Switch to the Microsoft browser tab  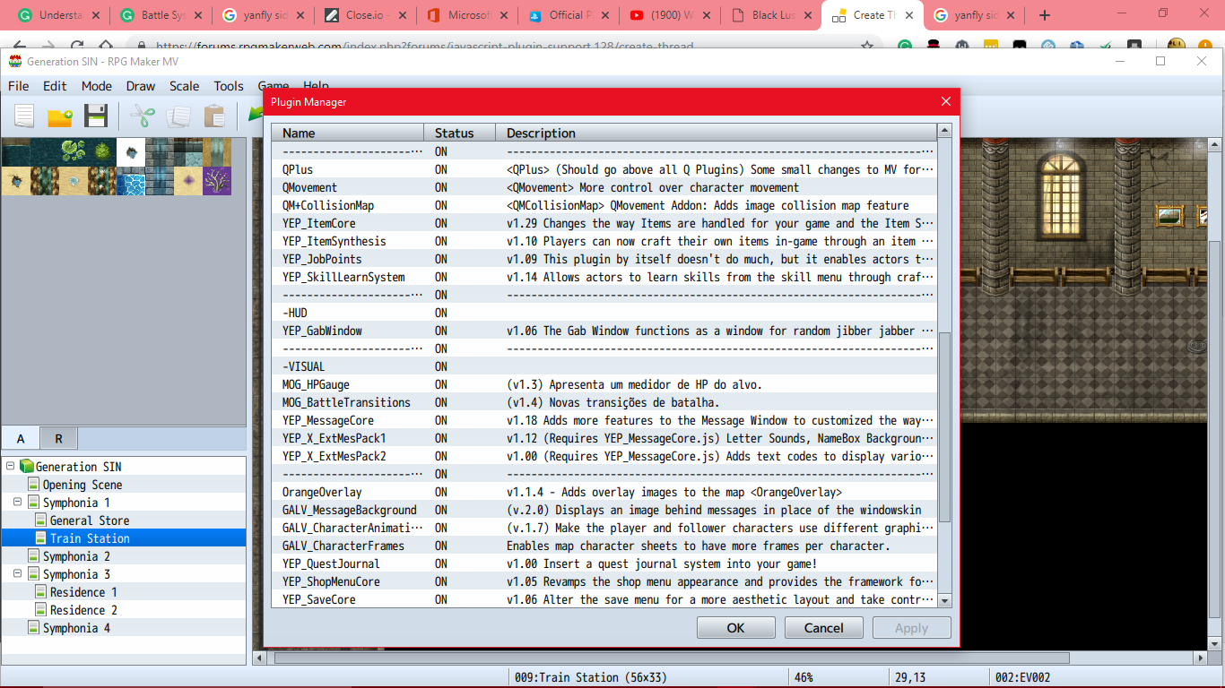(466, 15)
